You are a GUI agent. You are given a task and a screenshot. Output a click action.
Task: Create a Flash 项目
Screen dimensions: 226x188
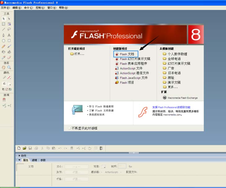[125, 82]
